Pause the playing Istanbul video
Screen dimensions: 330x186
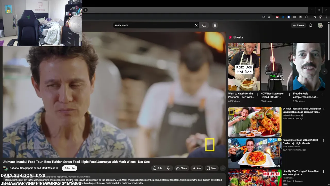click(114, 95)
